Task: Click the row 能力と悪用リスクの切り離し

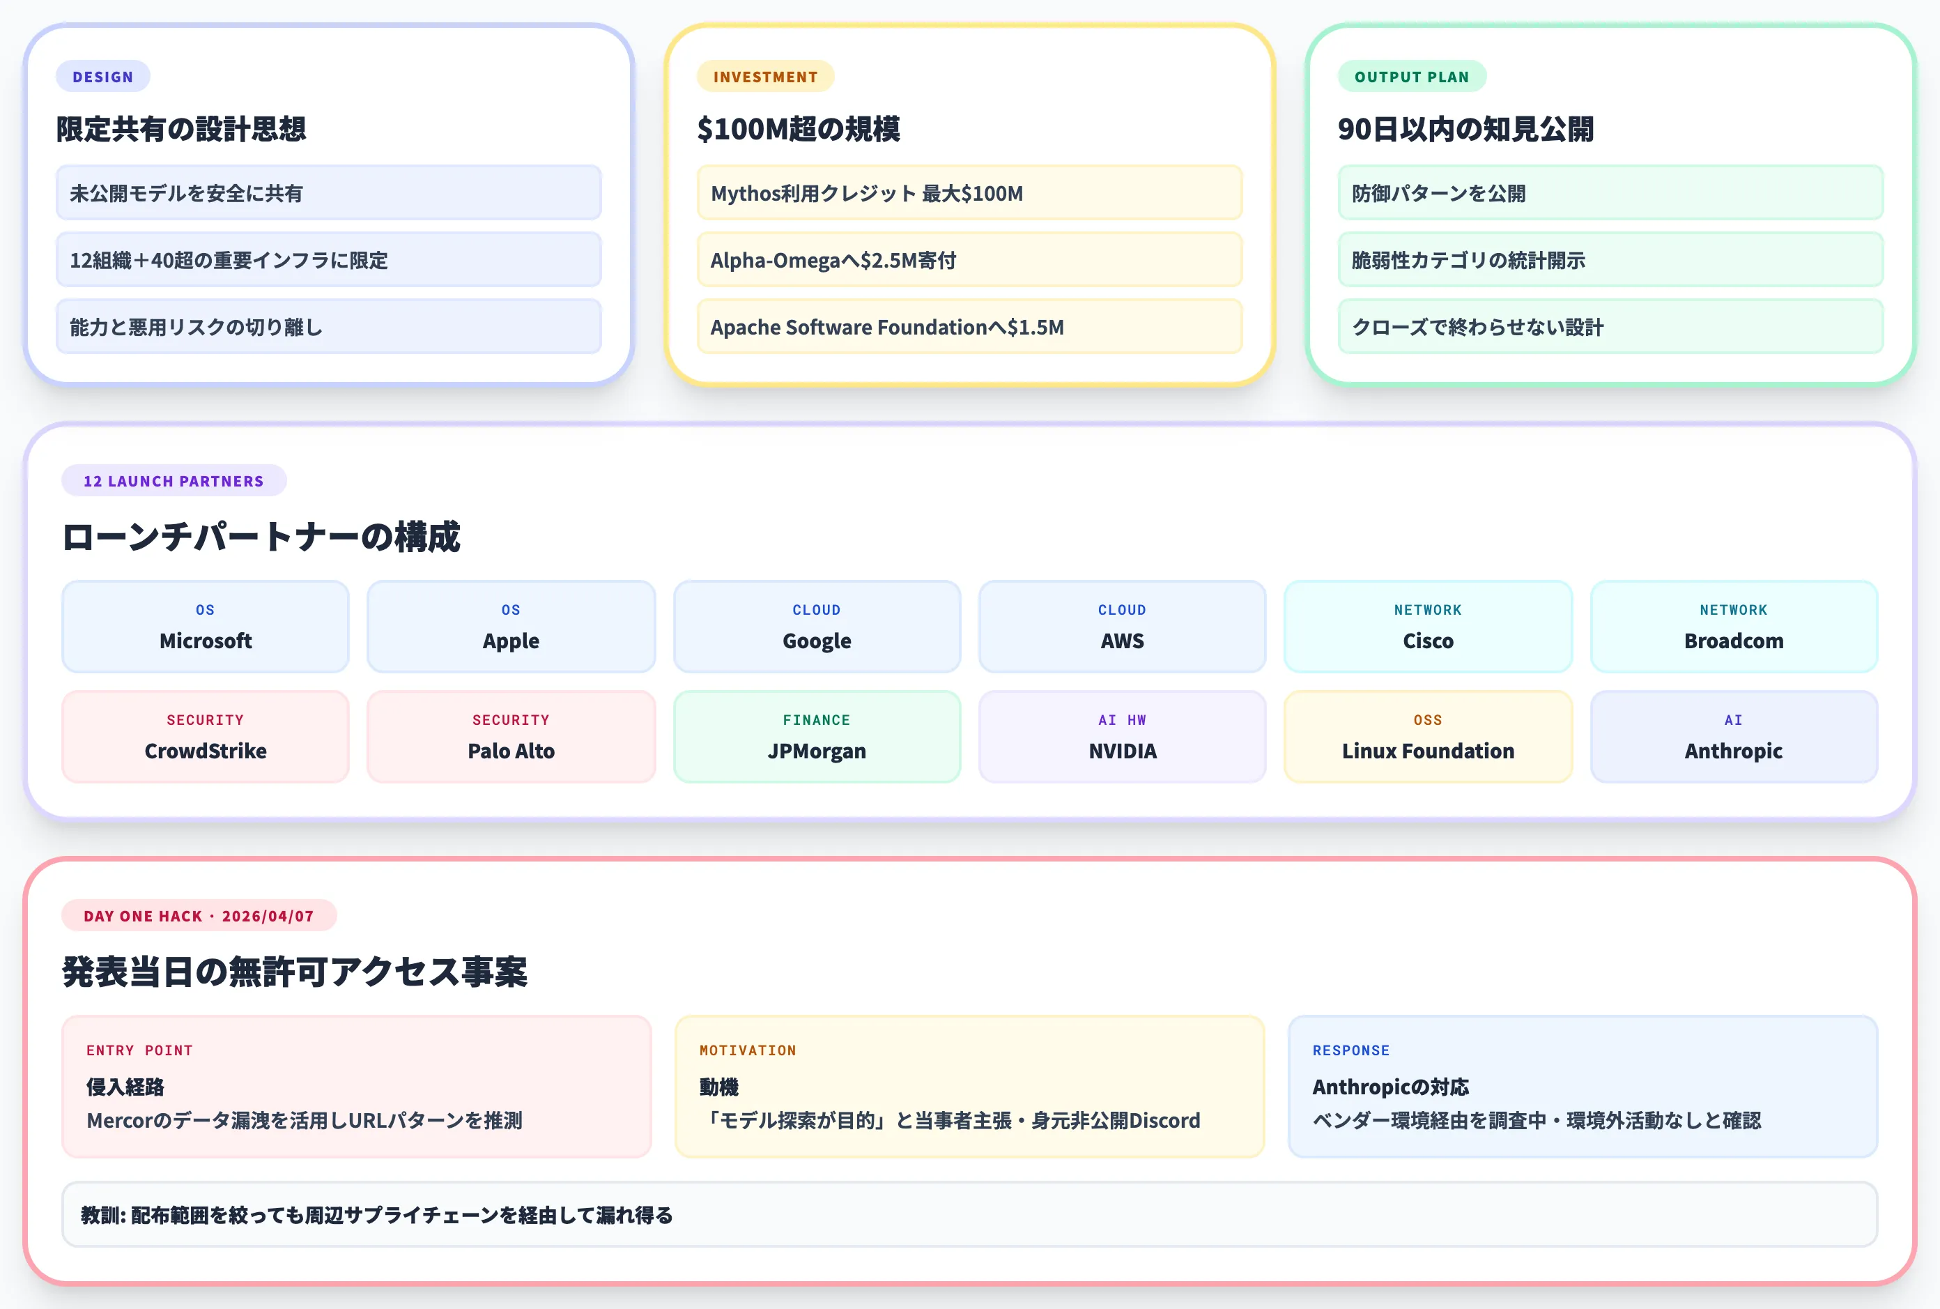Action: point(329,326)
